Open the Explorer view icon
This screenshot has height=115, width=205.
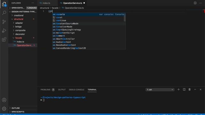4,4
